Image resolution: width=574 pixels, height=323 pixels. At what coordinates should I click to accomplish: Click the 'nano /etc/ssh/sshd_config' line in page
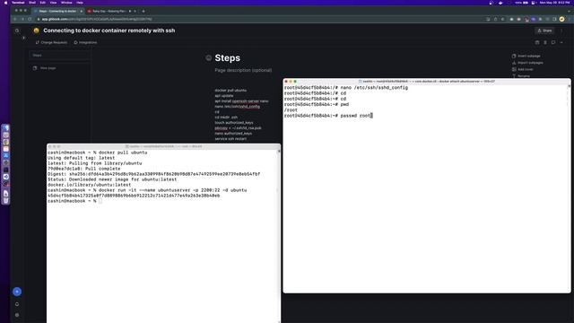click(237, 107)
